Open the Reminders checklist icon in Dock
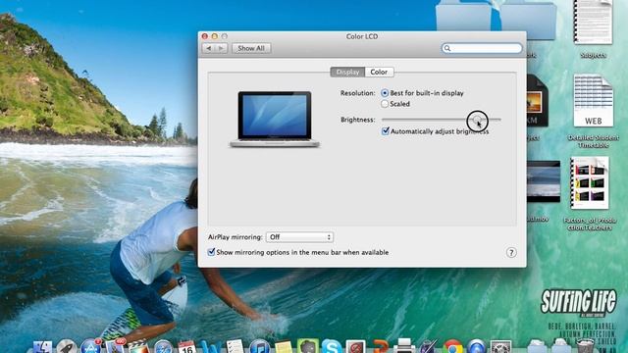 235,346
